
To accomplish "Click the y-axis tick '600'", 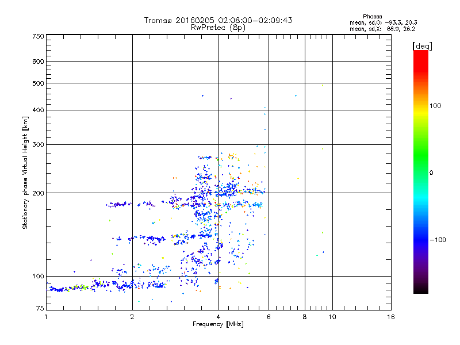I will [38, 62].
